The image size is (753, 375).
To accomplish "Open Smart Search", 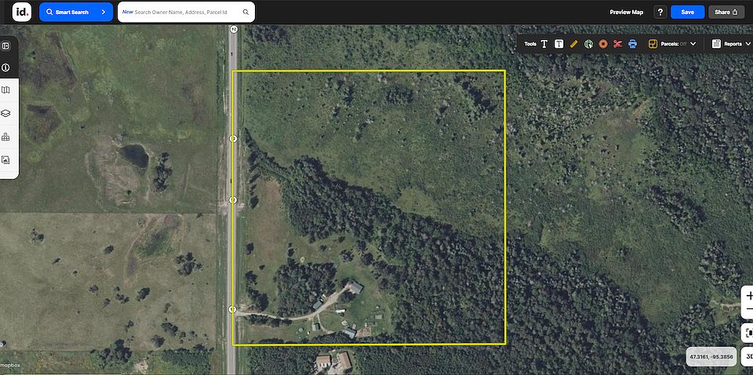I will point(76,12).
